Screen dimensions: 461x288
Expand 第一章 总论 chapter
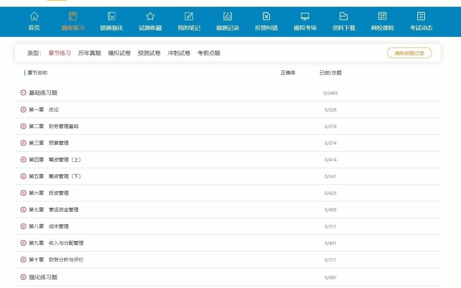click(x=23, y=110)
